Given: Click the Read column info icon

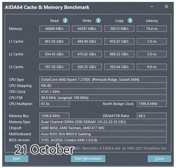Looking at the screenshot, I should coord(65,21).
